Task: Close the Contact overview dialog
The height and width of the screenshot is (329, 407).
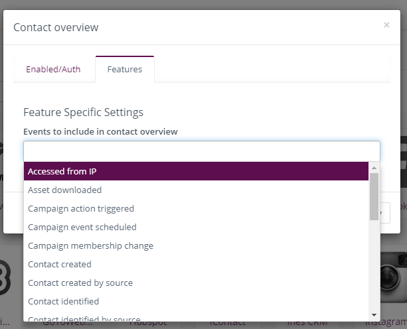Action: pos(386,25)
